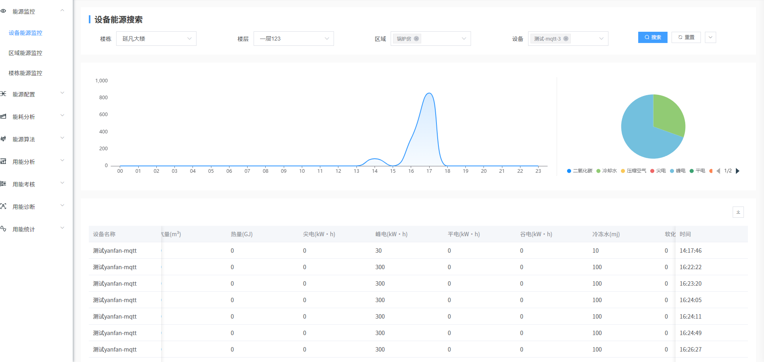Click the 用能诊断 sidebar icon
Viewport: 764px width, 362px height.
(x=3, y=206)
